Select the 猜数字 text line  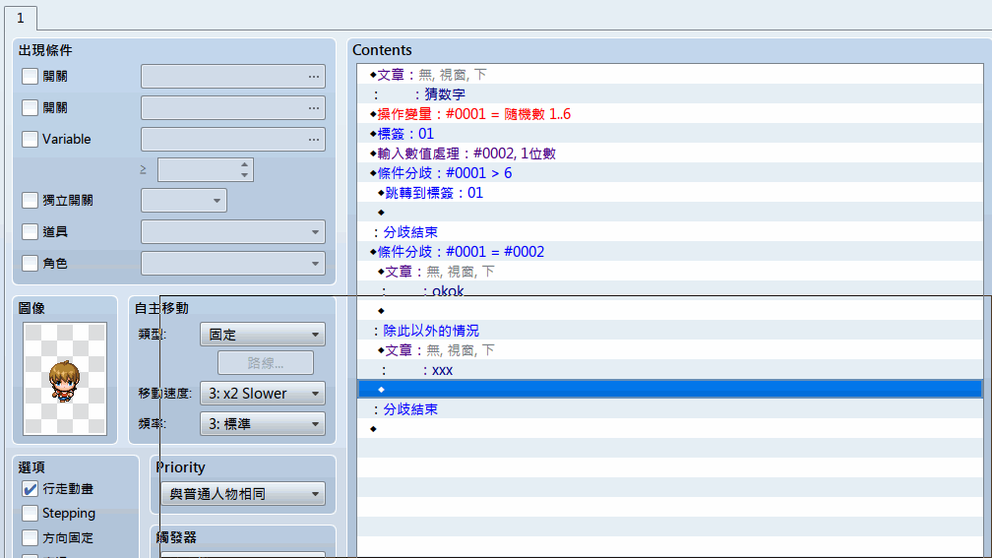tap(670, 94)
